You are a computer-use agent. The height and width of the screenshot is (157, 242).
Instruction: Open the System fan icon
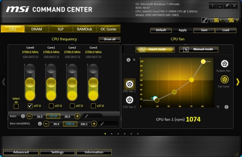(225, 64)
